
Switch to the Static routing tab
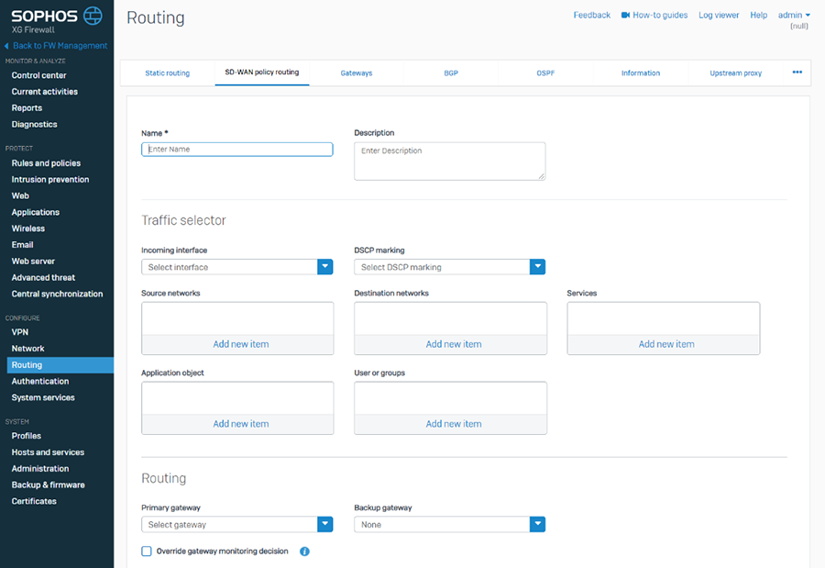[167, 73]
